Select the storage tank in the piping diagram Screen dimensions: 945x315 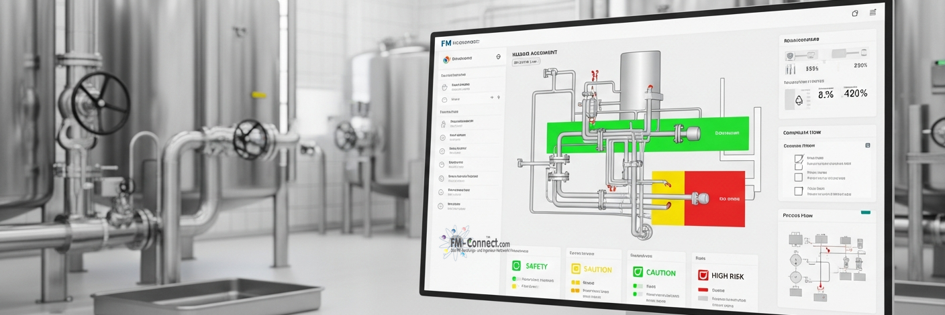click(x=641, y=85)
